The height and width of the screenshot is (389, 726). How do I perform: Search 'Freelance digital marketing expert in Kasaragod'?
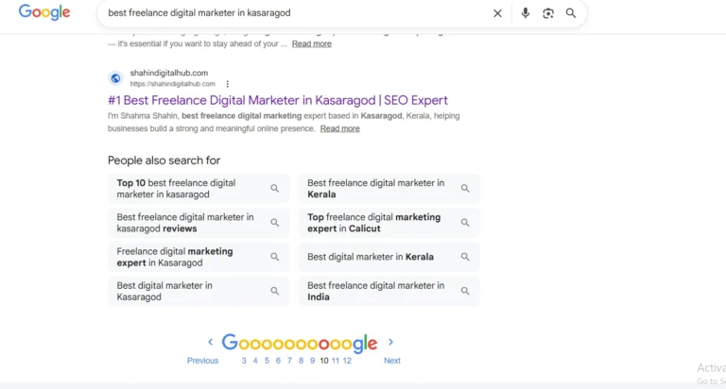[x=199, y=257]
